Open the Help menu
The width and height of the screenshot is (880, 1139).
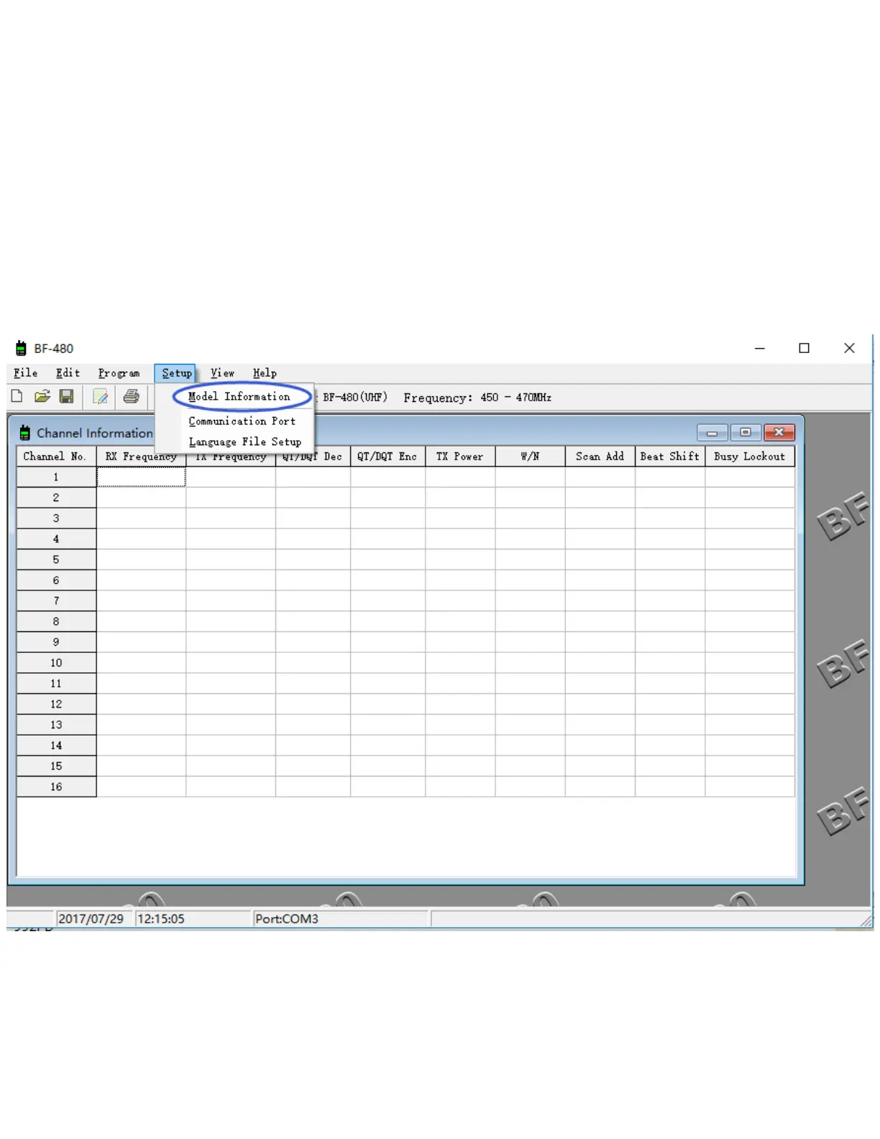(x=265, y=372)
